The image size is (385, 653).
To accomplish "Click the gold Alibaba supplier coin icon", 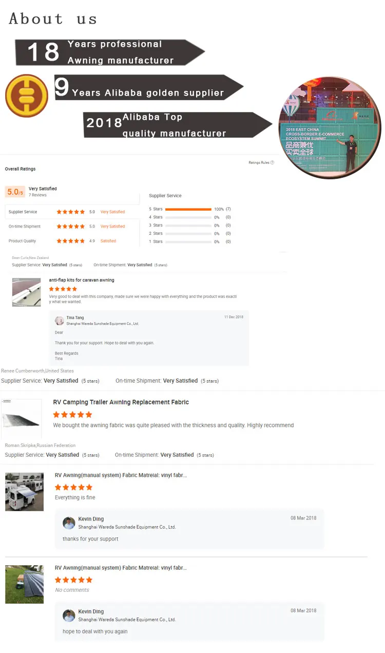I will pos(27,96).
